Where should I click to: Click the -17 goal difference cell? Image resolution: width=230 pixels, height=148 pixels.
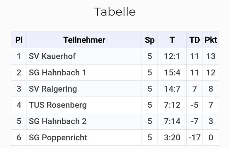[194, 138]
